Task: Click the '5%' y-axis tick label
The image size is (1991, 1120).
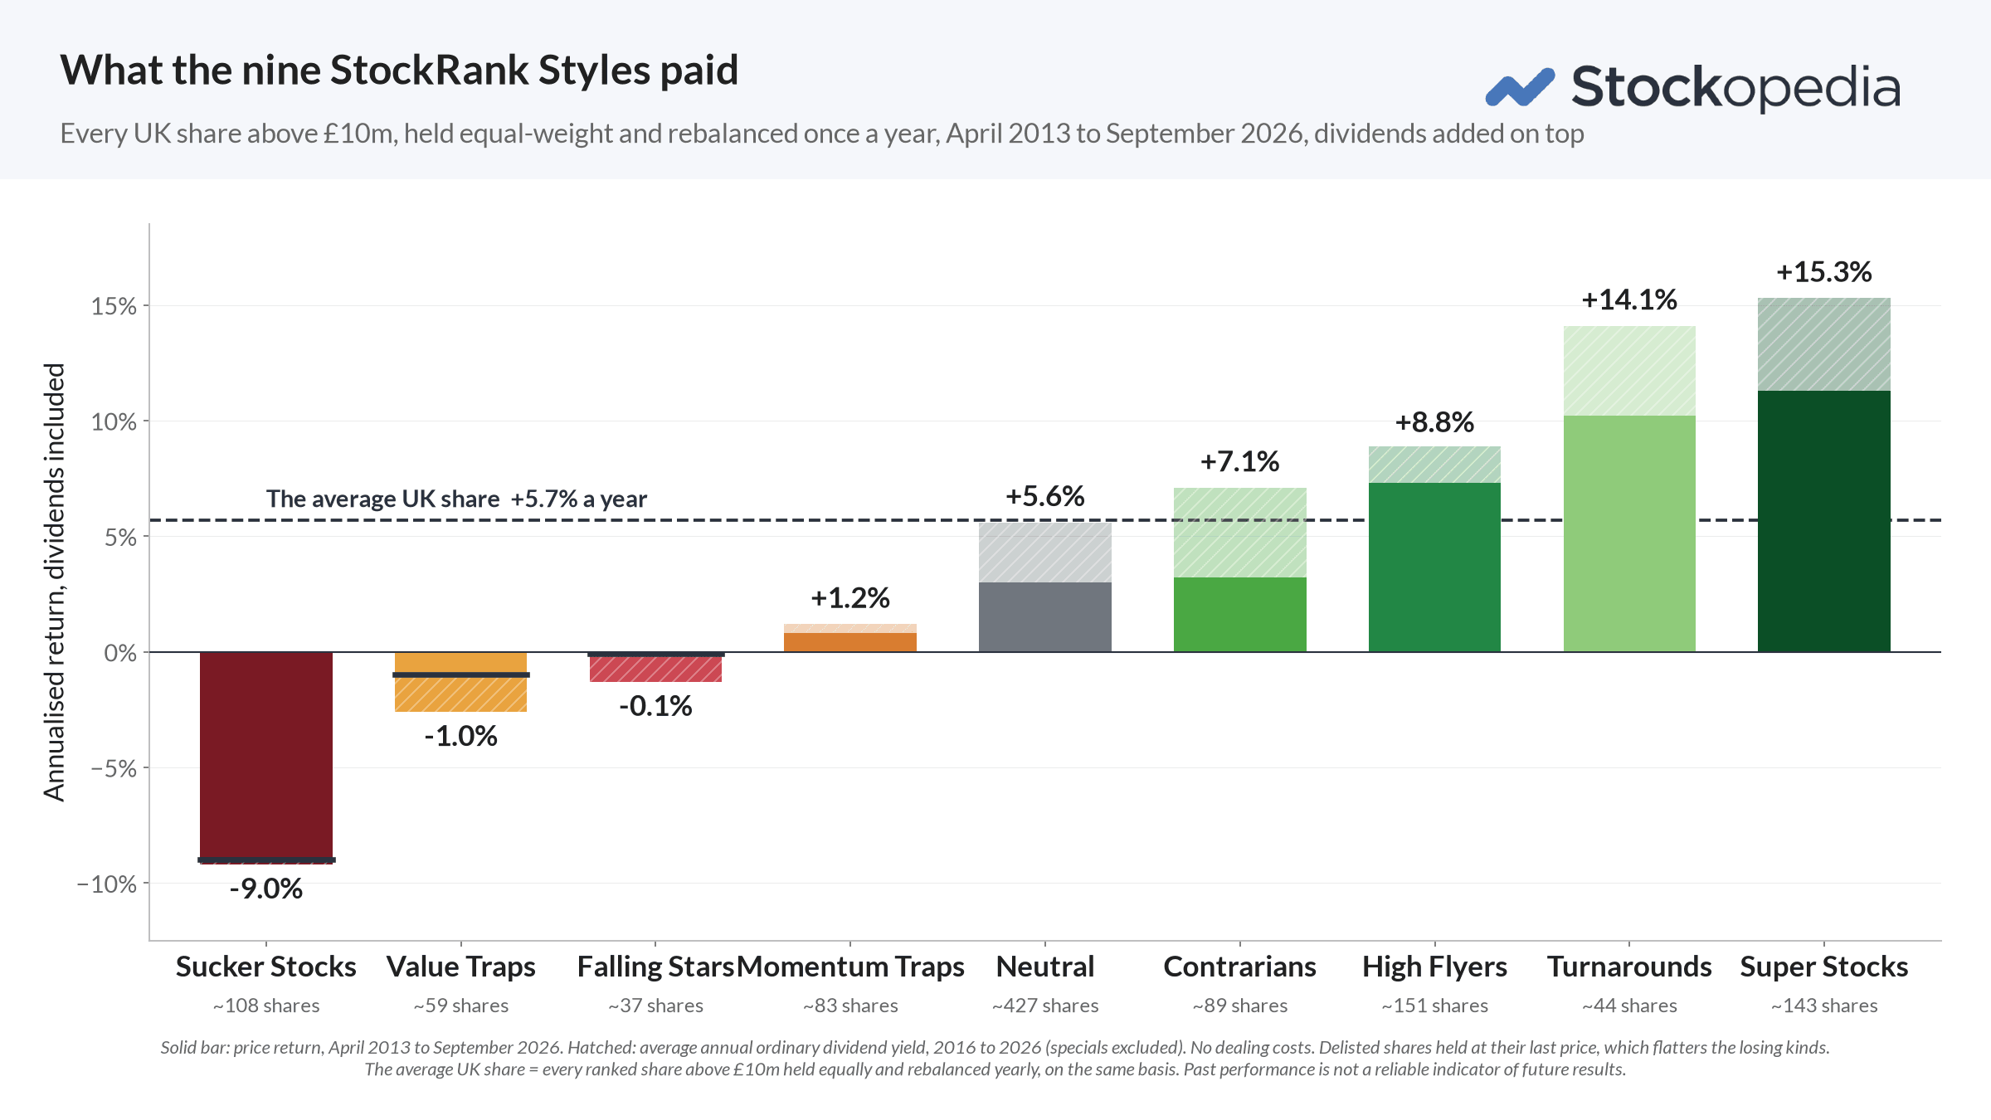Action: click(x=120, y=537)
